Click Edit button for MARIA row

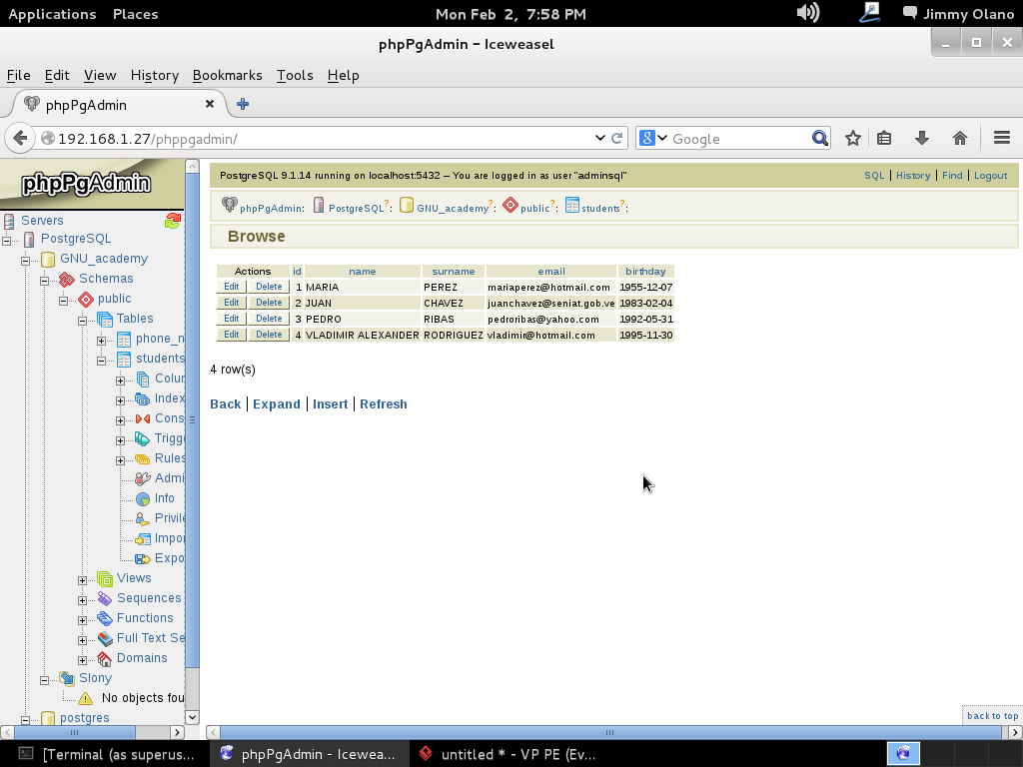[x=231, y=287]
